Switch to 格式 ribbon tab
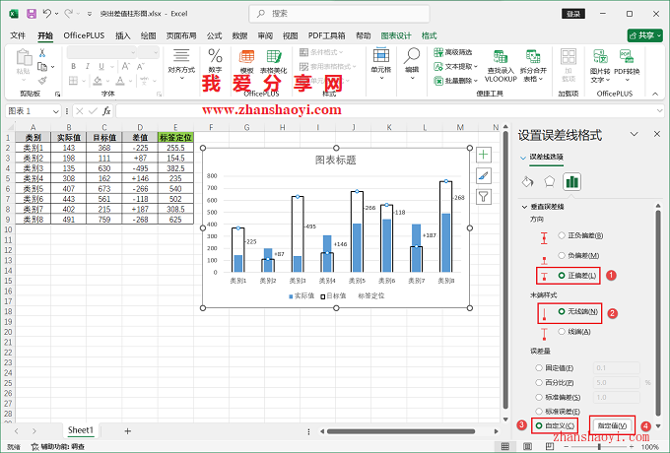 click(429, 35)
